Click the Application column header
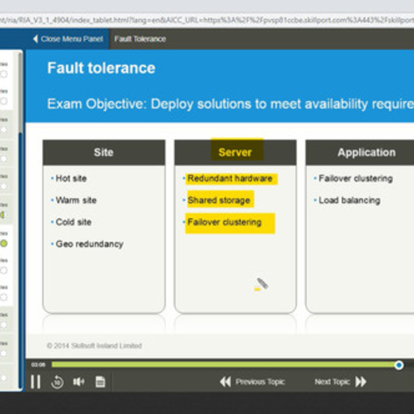 [366, 152]
